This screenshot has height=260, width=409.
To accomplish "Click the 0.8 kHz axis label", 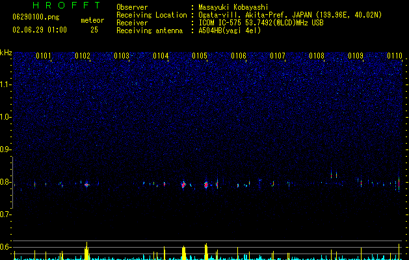I will point(5,182).
